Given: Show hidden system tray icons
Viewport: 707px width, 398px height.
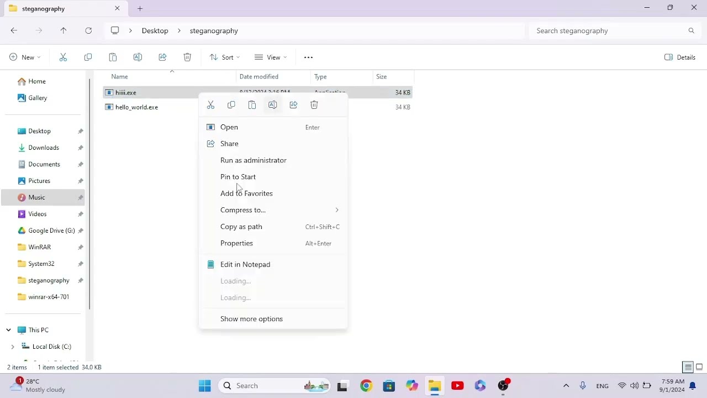Looking at the screenshot, I should (x=566, y=386).
